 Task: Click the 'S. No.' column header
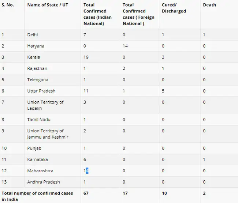(x=8, y=5)
